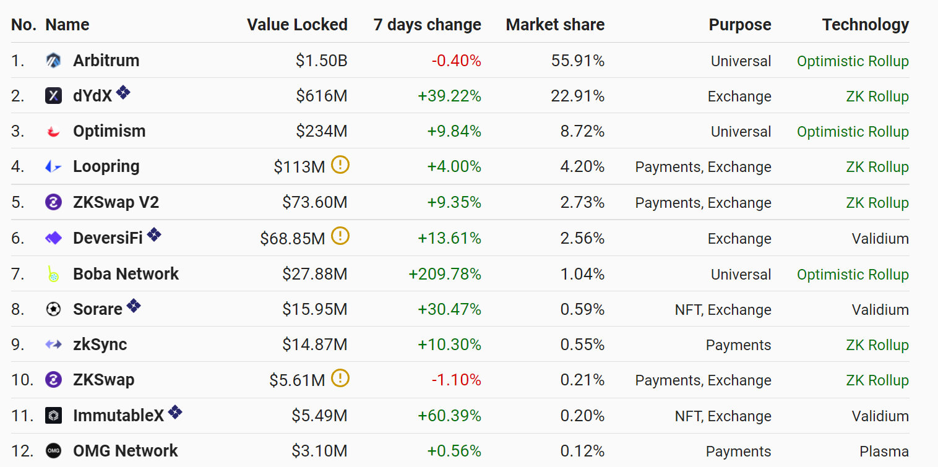Open the DeversiFi project link
938x467 pixels.
[x=108, y=238]
